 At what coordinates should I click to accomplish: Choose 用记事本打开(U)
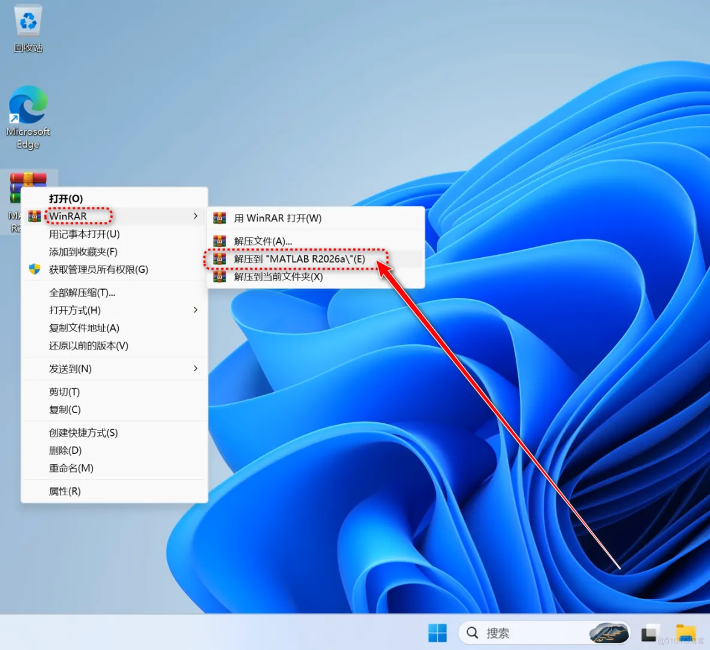point(115,234)
